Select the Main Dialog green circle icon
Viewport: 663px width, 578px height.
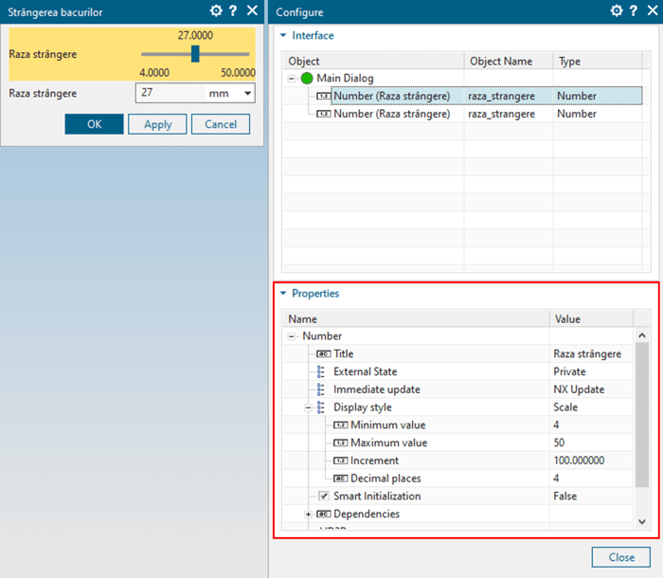tap(307, 79)
